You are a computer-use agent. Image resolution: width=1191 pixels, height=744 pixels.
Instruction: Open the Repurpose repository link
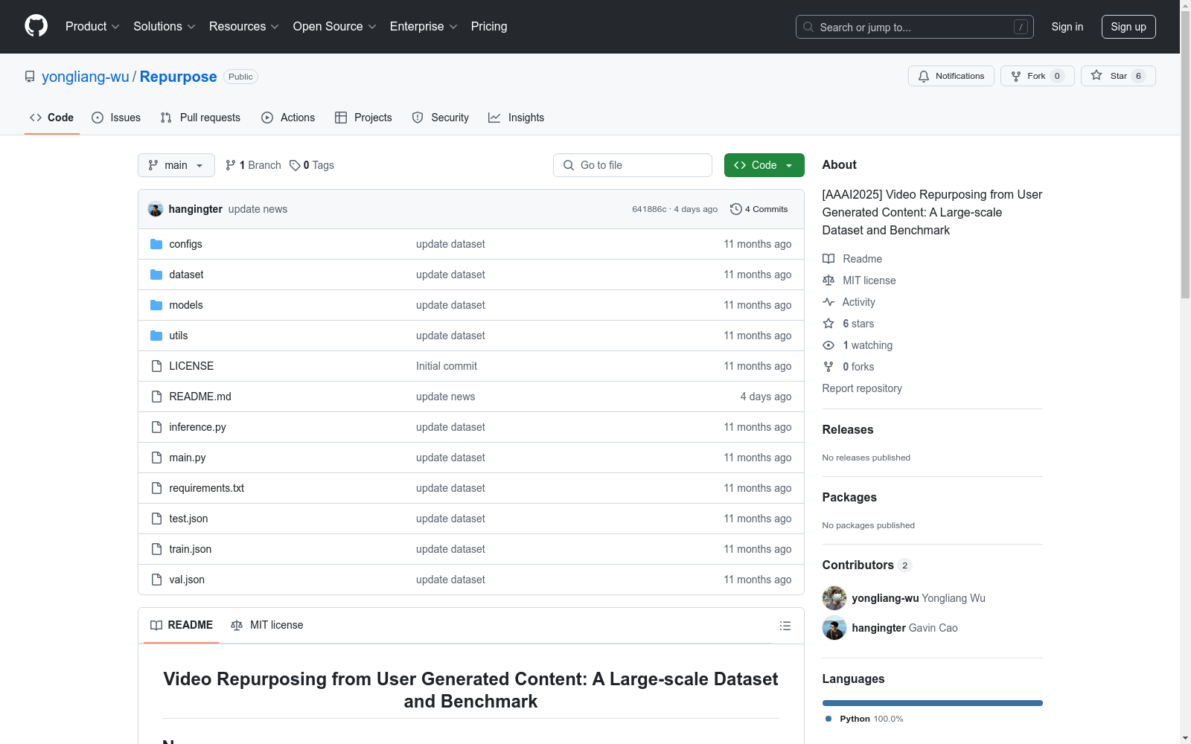179,77
